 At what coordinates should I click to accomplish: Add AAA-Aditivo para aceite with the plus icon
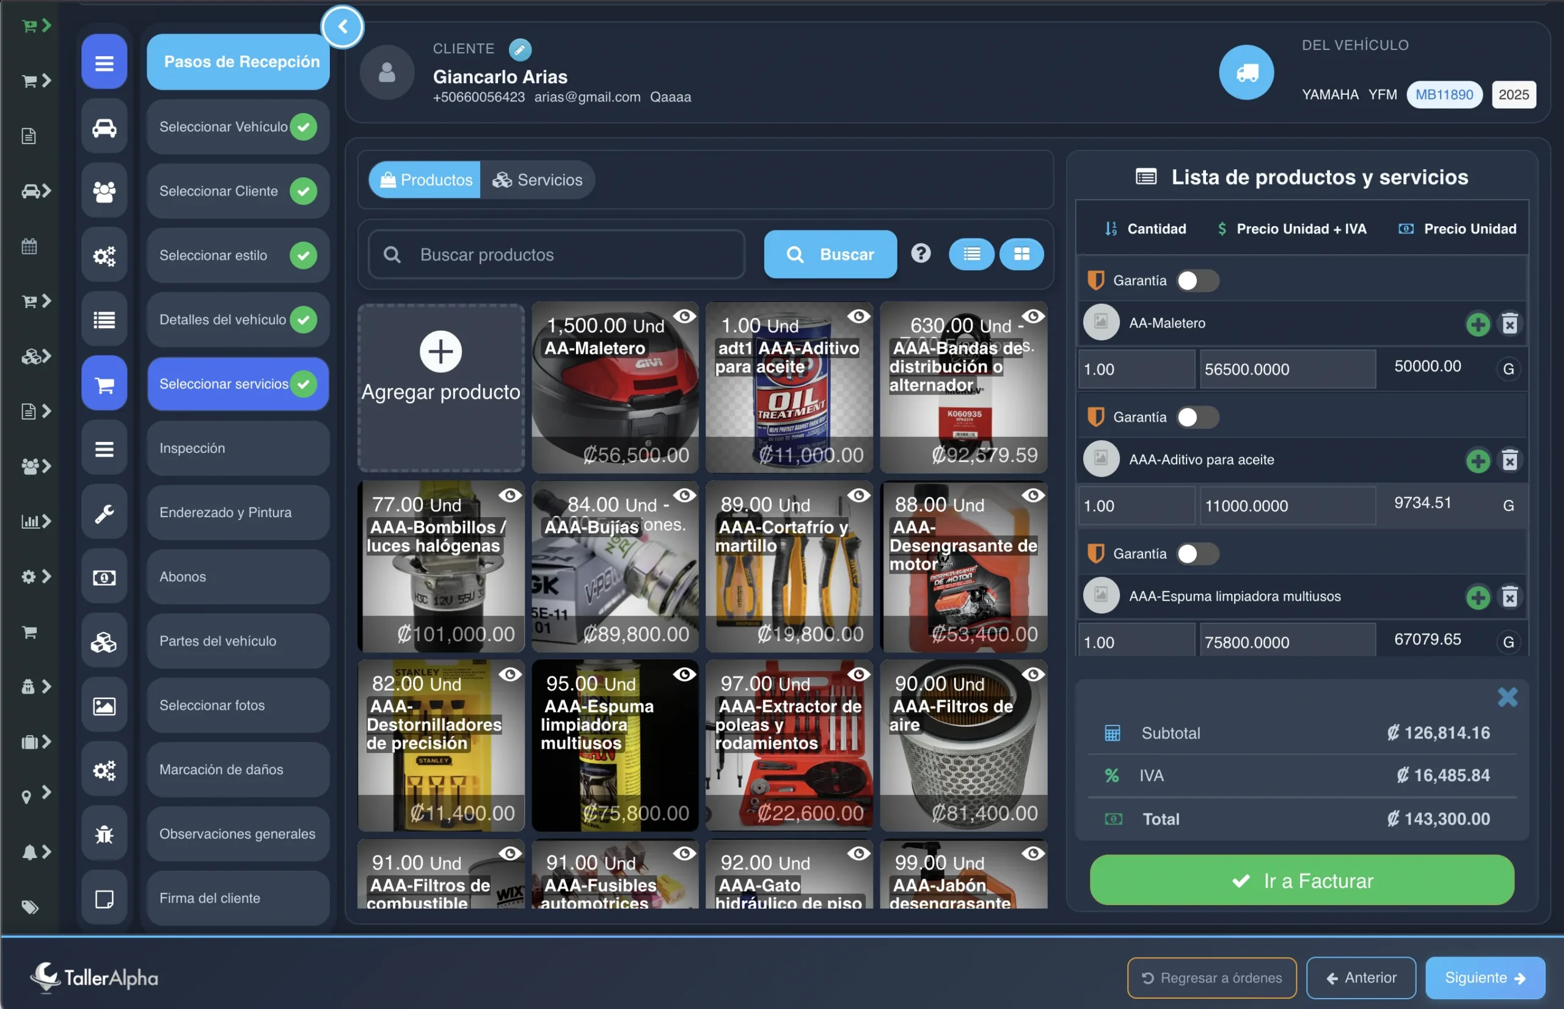1477,461
